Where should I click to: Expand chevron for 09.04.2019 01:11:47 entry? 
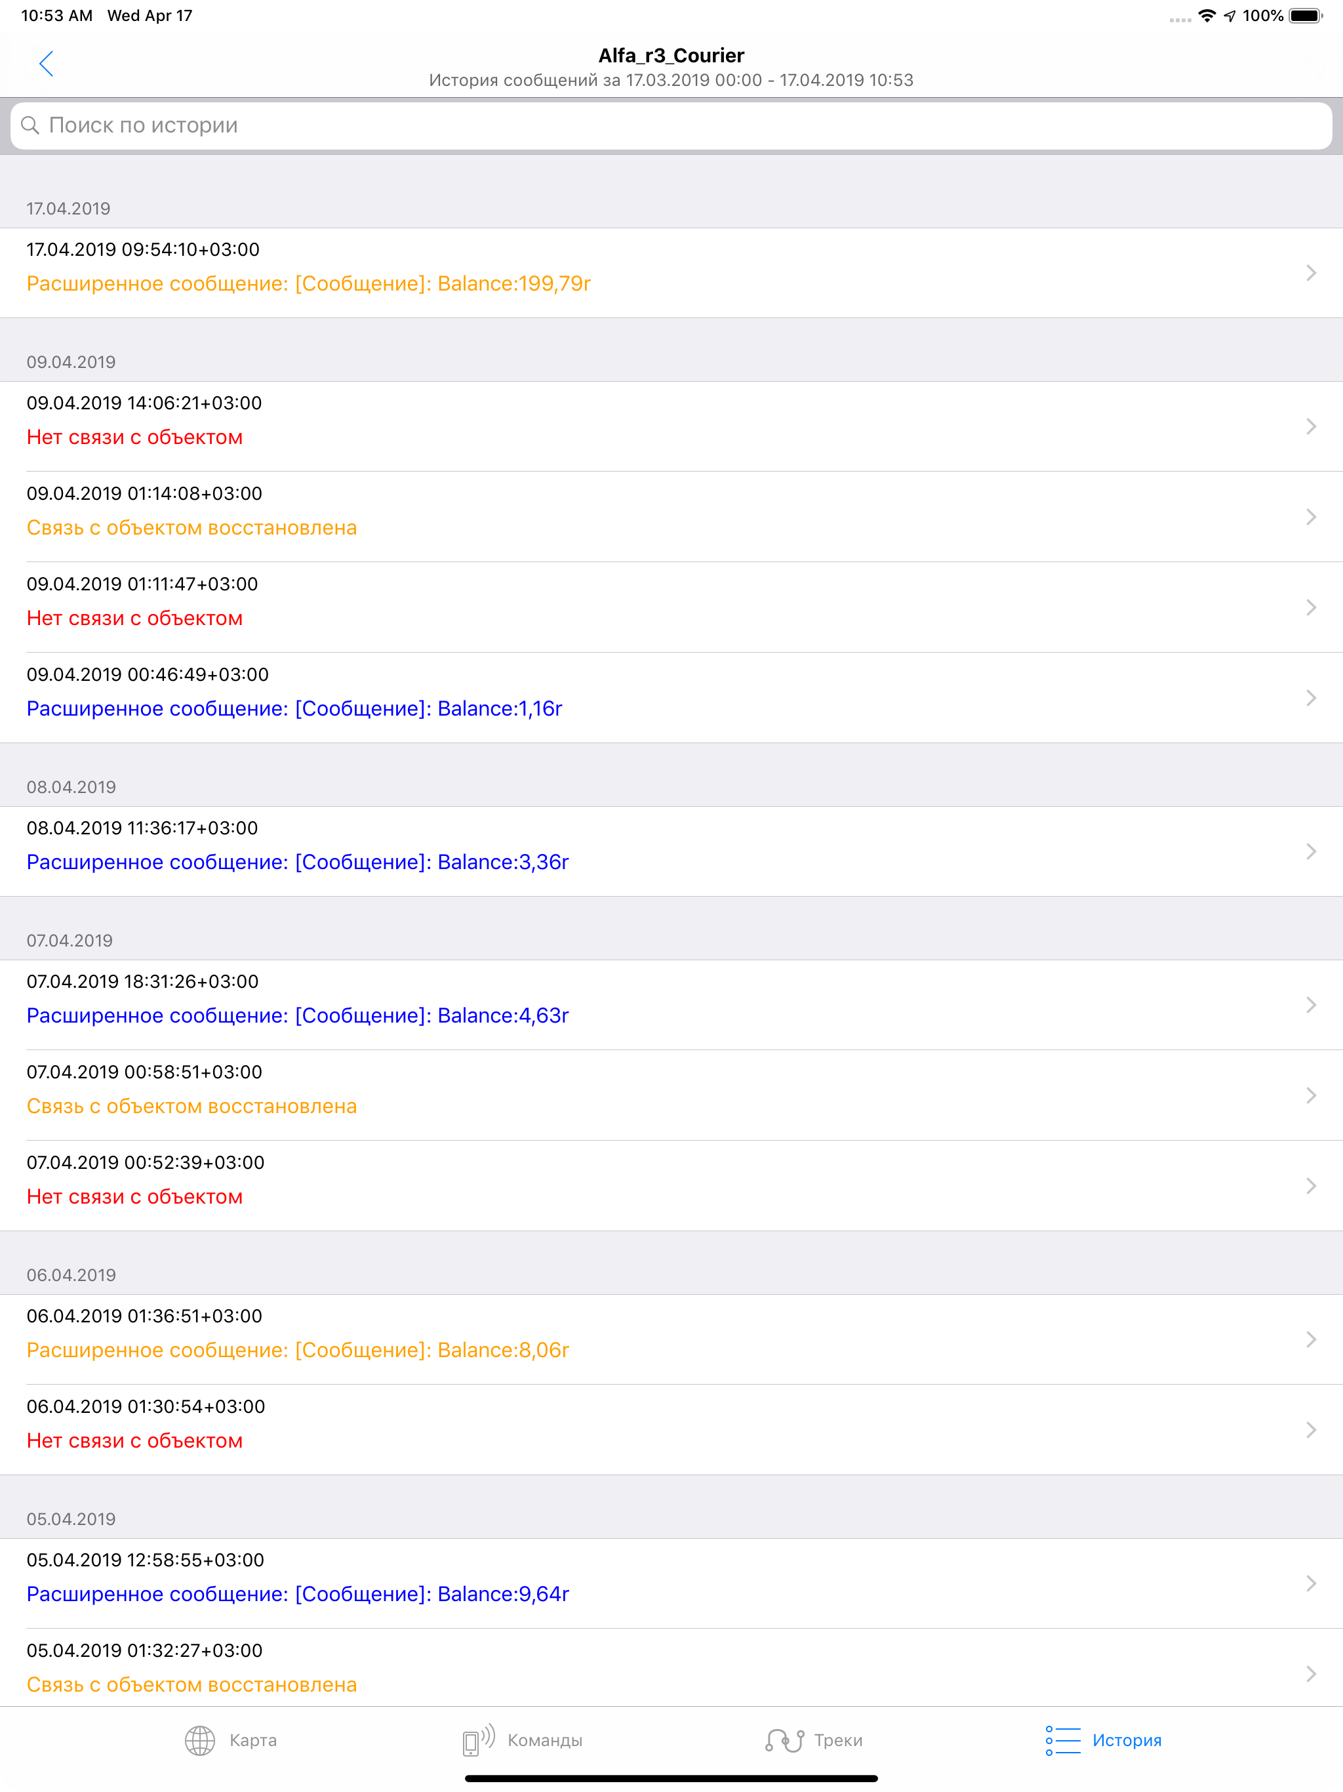[1312, 607]
